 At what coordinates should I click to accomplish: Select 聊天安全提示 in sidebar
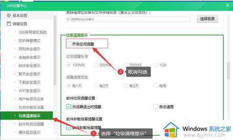(x=29, y=74)
